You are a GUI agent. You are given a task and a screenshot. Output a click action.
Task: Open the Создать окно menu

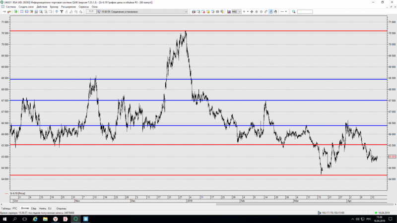click(26, 7)
